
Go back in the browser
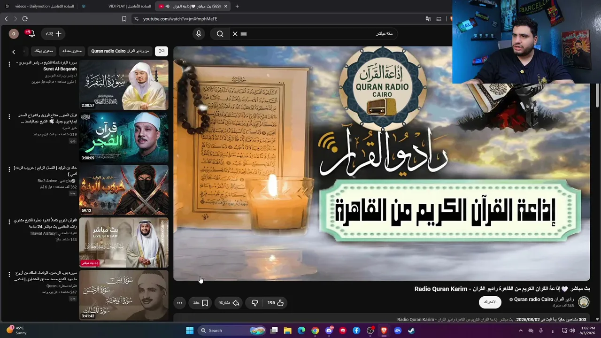tap(6, 19)
